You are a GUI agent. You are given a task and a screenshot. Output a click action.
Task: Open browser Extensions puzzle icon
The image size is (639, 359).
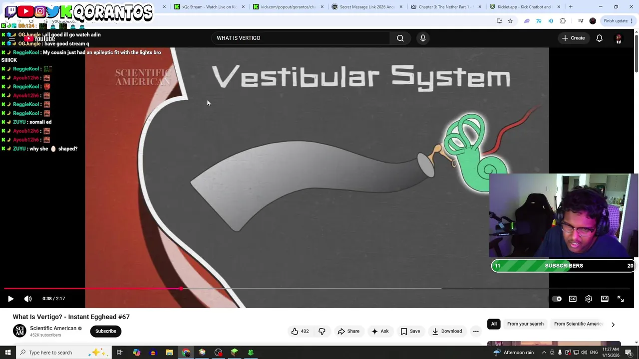[563, 21]
